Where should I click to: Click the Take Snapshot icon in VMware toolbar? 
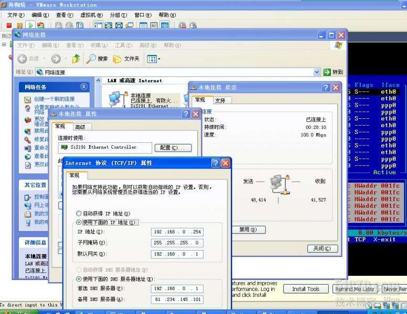pos(59,26)
